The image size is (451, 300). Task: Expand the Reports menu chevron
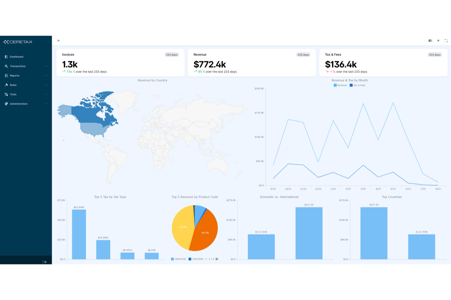(x=46, y=76)
